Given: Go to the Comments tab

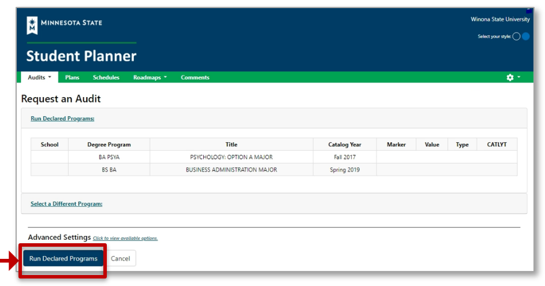Looking at the screenshot, I should [195, 77].
